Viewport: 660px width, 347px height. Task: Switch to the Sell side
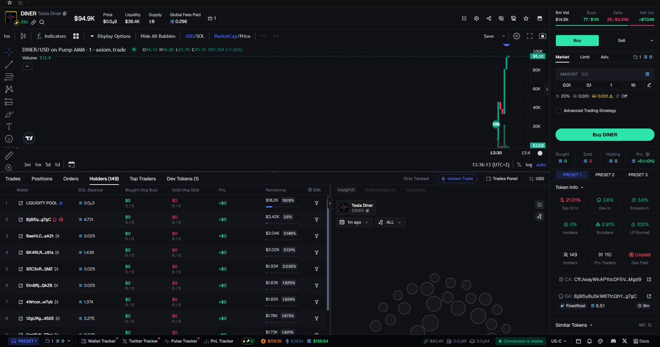[621, 41]
